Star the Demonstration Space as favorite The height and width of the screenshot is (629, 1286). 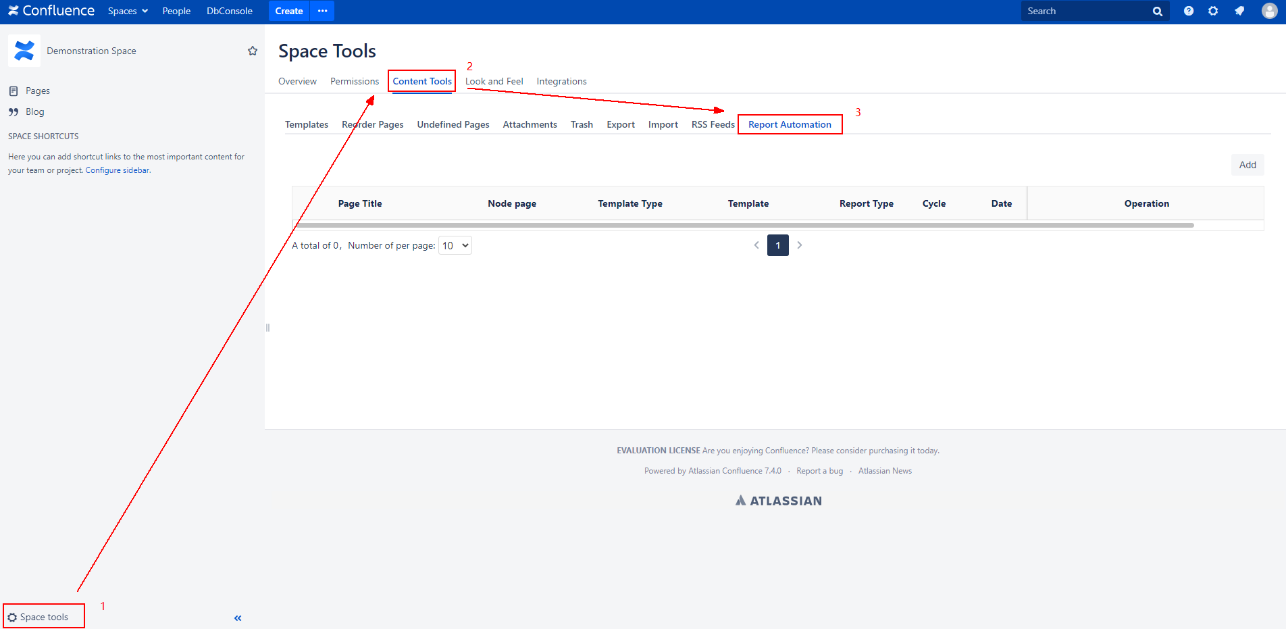(253, 51)
